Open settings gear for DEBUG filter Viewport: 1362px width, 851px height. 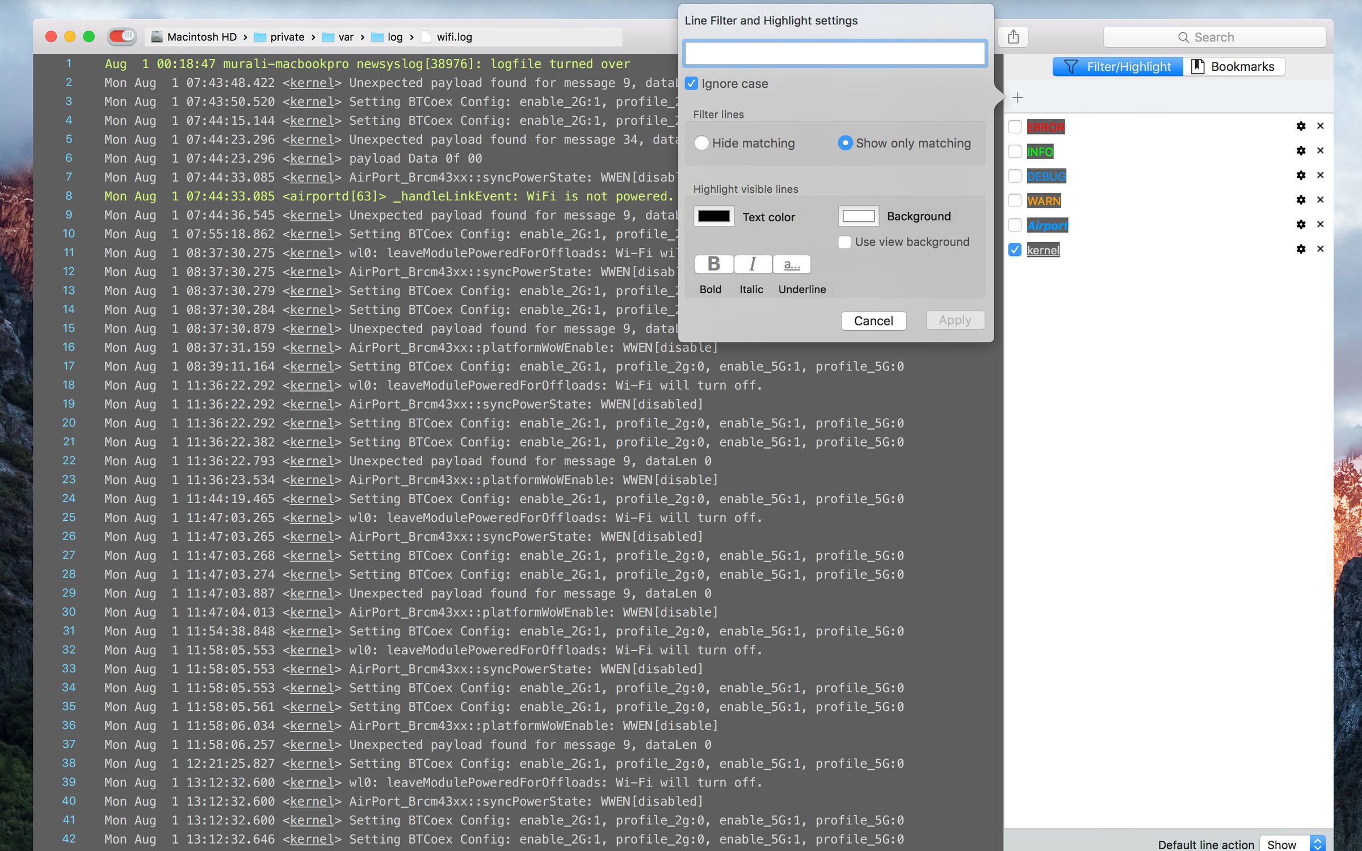tap(1301, 175)
